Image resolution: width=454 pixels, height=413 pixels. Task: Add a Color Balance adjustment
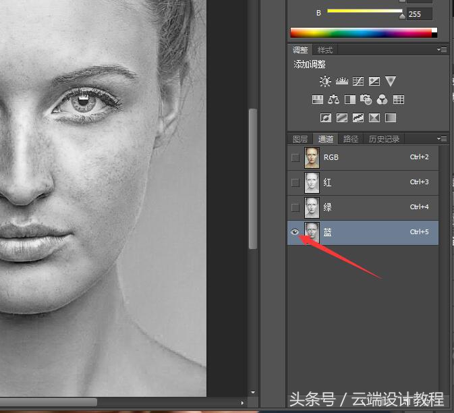tap(333, 100)
